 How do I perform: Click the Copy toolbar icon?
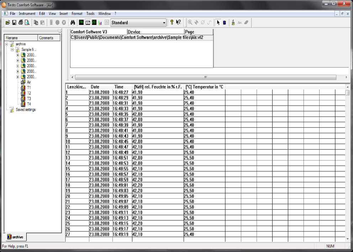(36, 22)
